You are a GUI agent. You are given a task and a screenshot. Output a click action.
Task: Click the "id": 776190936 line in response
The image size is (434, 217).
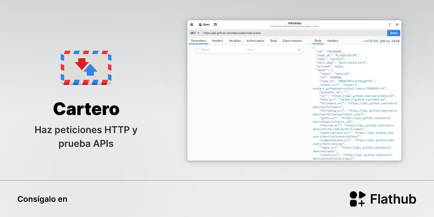tap(329, 52)
